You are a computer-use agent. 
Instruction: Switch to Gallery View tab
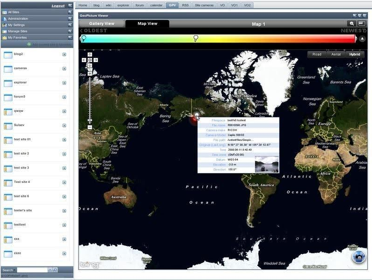tap(102, 23)
